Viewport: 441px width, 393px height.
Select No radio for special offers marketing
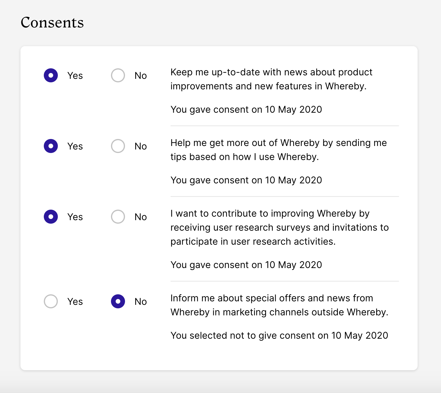[x=118, y=301]
